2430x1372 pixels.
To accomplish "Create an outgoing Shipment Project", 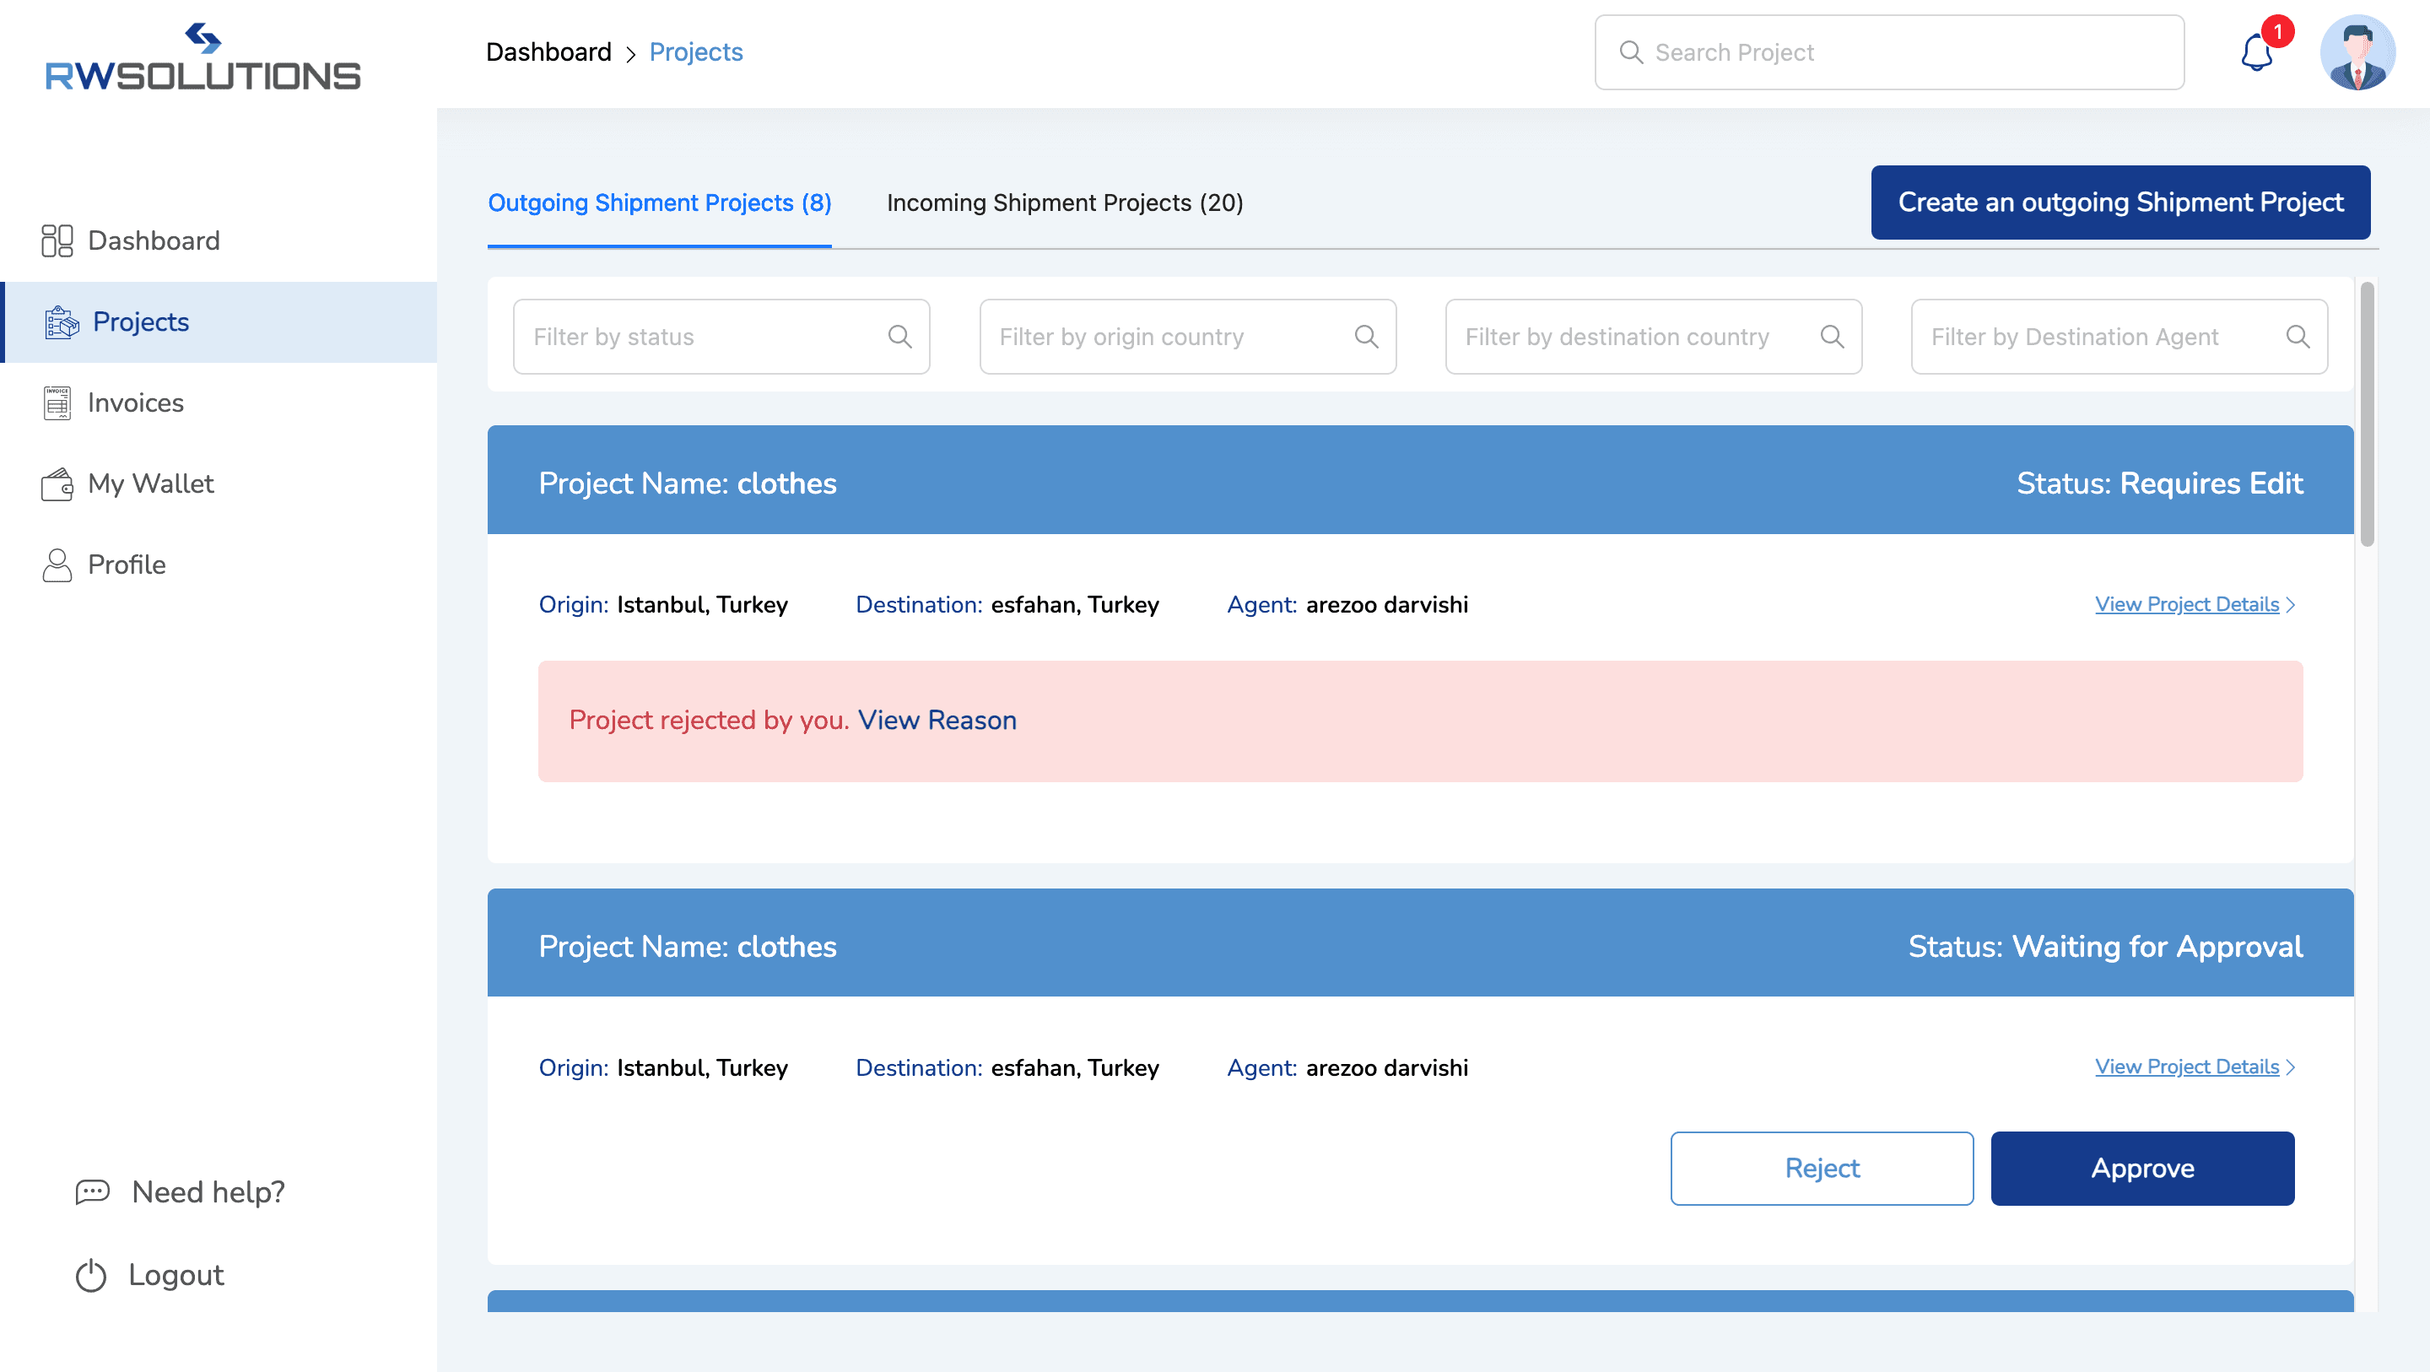I will [2120, 202].
